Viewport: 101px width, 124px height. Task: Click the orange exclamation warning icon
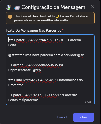10,17
